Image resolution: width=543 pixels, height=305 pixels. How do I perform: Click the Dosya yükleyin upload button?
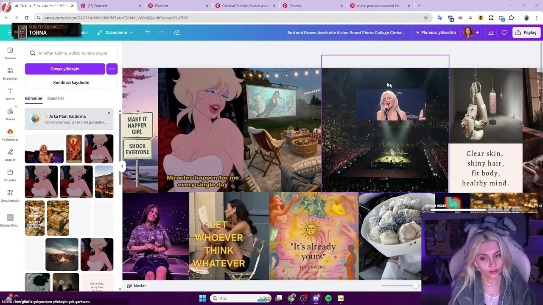(x=65, y=69)
